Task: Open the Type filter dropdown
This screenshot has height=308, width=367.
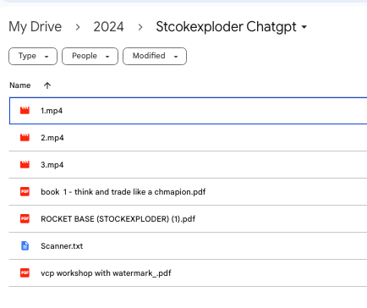Action: click(33, 56)
